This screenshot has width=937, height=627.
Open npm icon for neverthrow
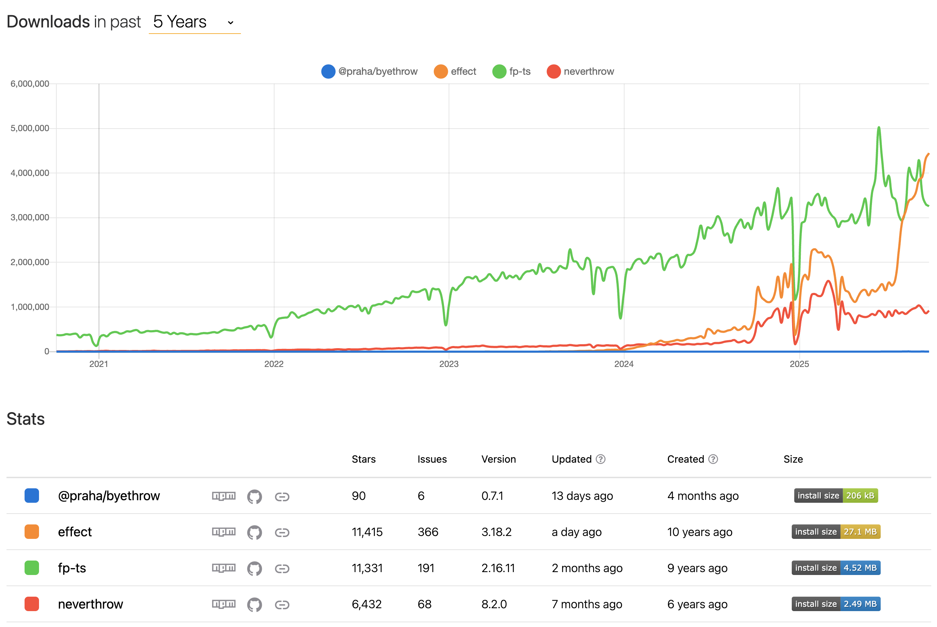coord(224,604)
